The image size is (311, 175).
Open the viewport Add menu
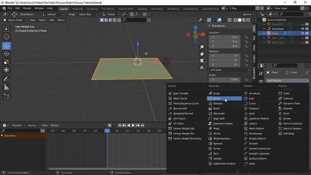point(52,20)
